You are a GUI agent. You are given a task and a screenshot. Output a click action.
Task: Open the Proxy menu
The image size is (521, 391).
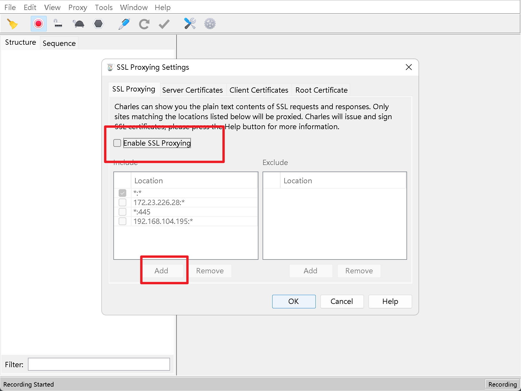click(x=78, y=7)
